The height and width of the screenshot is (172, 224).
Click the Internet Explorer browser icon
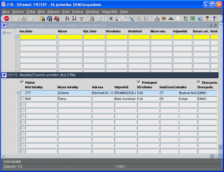click(x=200, y=18)
